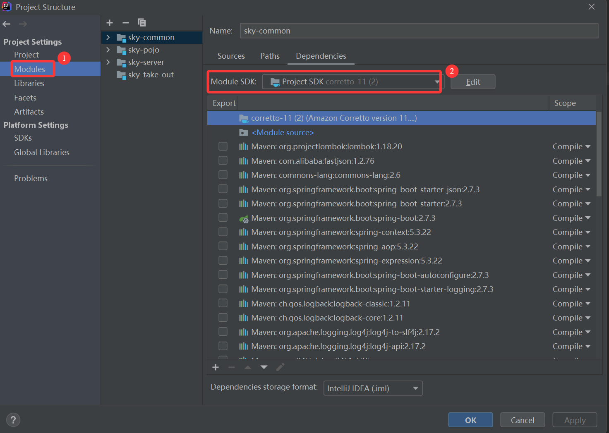
Task: Click the Module source link
Action: [283, 133]
